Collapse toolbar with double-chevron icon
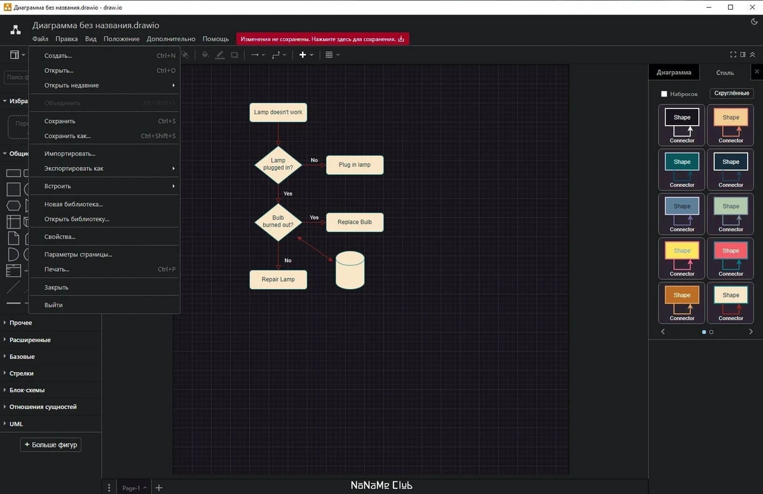 (x=753, y=55)
